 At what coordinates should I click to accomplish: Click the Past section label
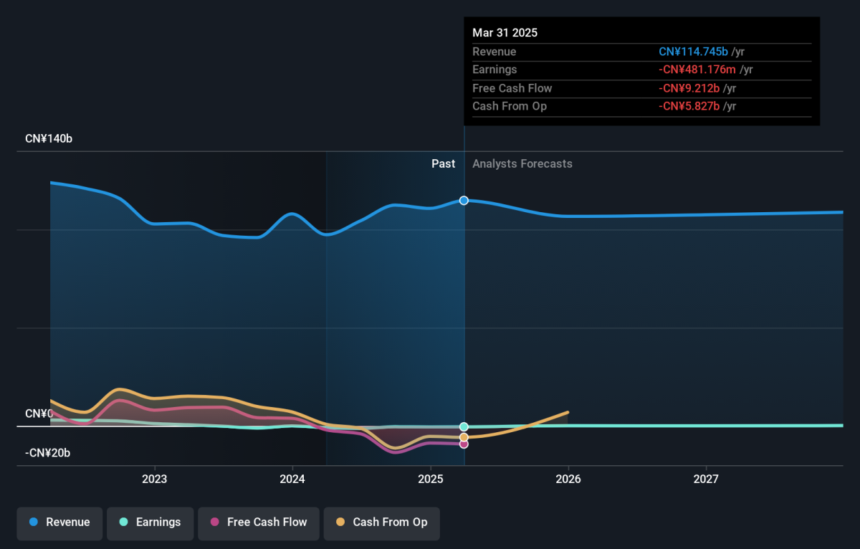(x=443, y=164)
